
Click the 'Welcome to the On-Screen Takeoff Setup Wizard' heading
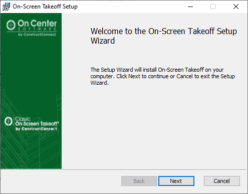(164, 36)
